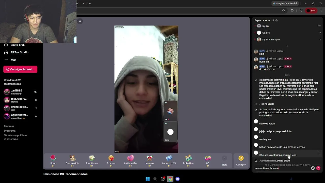Open recommended creator mar.ramire...
Viewport: 325px width, 183px height.
(x=20, y=100)
